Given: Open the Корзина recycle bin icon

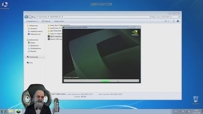Looking at the screenshot, I should 196,100.
